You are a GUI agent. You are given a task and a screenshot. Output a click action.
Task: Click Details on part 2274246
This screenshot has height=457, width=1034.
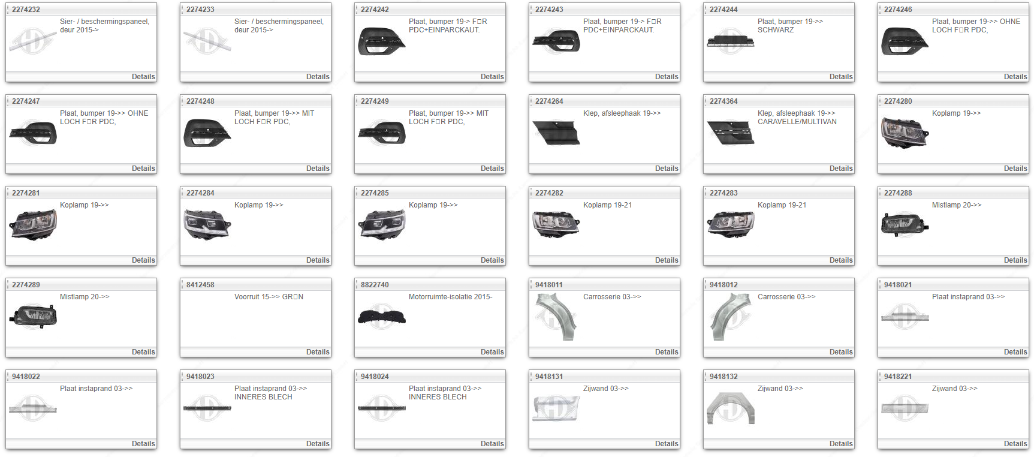point(1015,77)
